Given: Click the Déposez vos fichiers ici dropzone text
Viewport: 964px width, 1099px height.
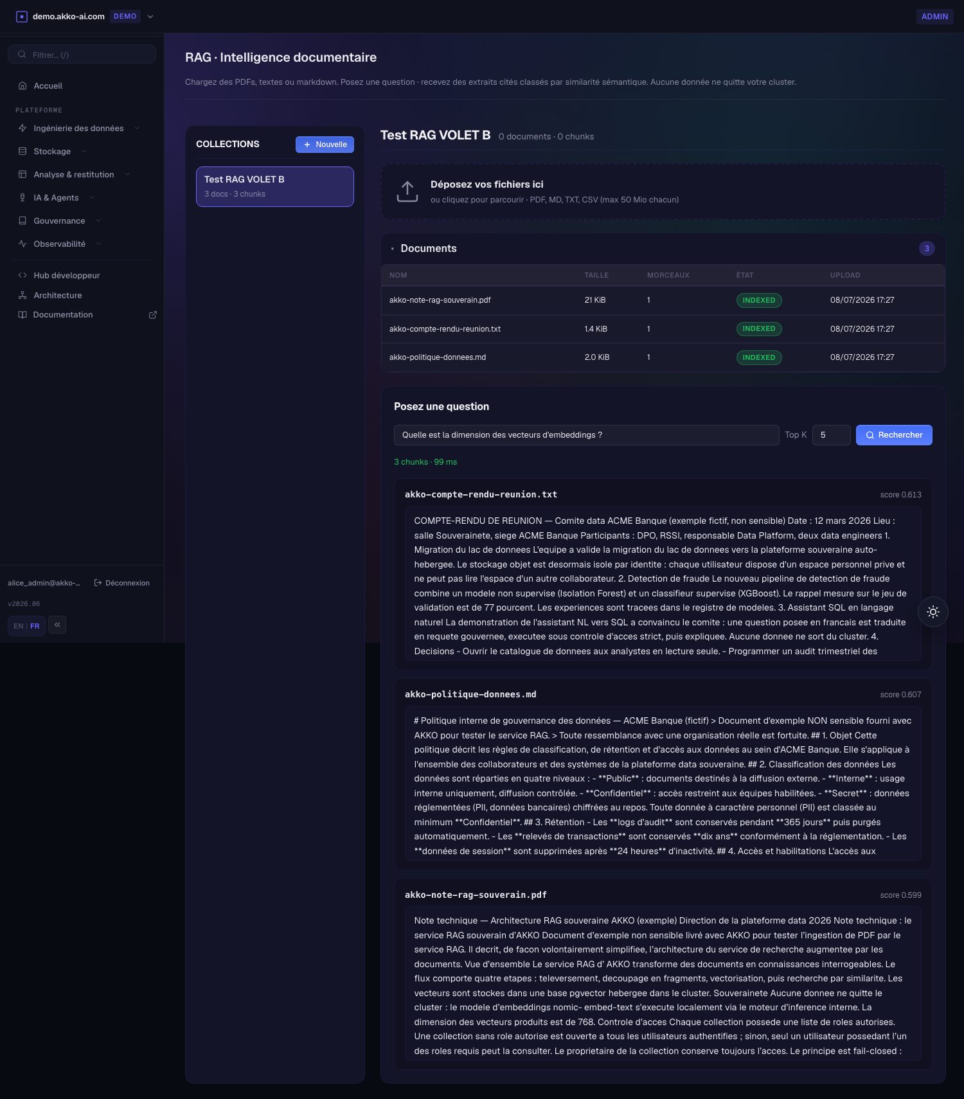Looking at the screenshot, I should tap(487, 184).
